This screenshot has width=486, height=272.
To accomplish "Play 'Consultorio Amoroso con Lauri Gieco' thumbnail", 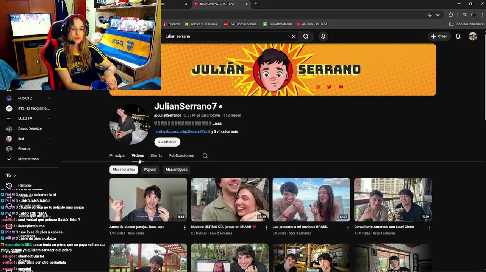I will [x=393, y=199].
